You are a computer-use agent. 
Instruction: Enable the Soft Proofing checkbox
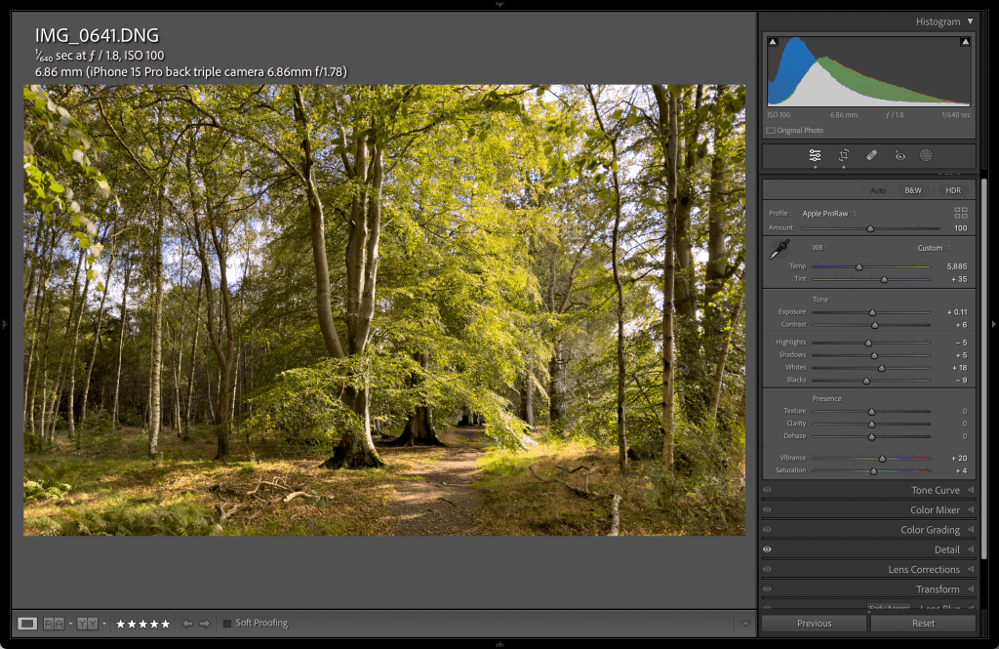pyautogui.click(x=227, y=623)
